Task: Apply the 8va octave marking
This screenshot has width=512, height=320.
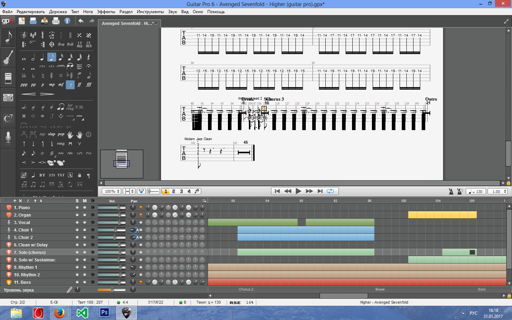Action: [61, 44]
